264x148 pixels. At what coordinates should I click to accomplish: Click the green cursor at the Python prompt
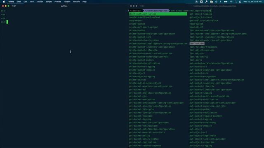pyautogui.click(x=7, y=22)
